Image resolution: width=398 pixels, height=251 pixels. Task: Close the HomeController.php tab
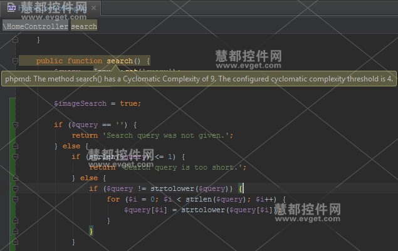pos(93,8)
